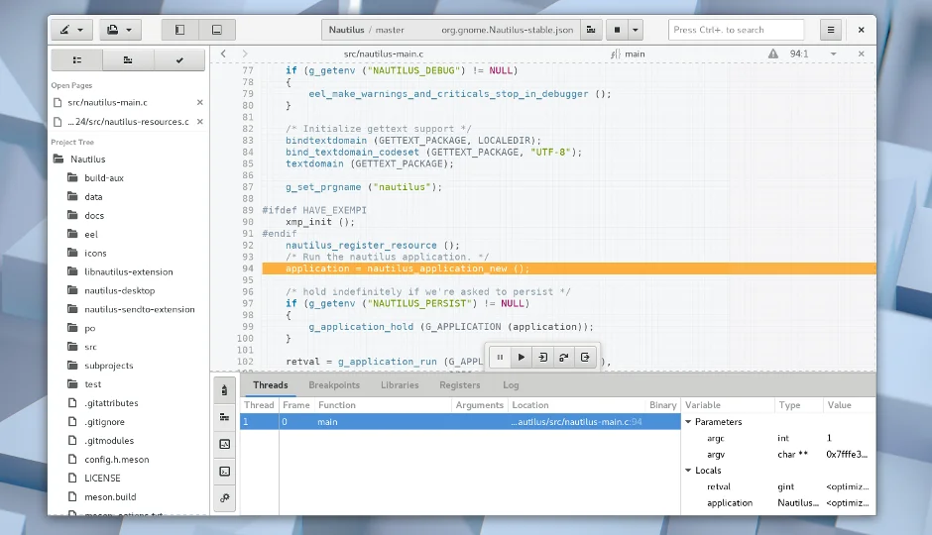Toggle the left sidebar panel visibility

coord(179,30)
